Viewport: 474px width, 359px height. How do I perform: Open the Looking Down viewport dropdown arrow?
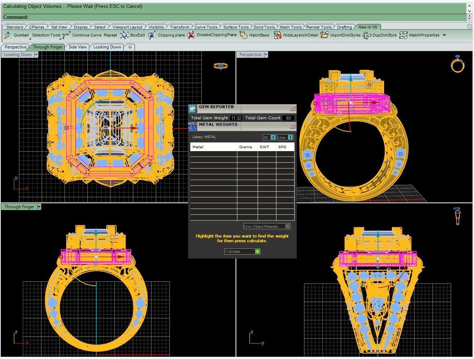tap(36, 55)
